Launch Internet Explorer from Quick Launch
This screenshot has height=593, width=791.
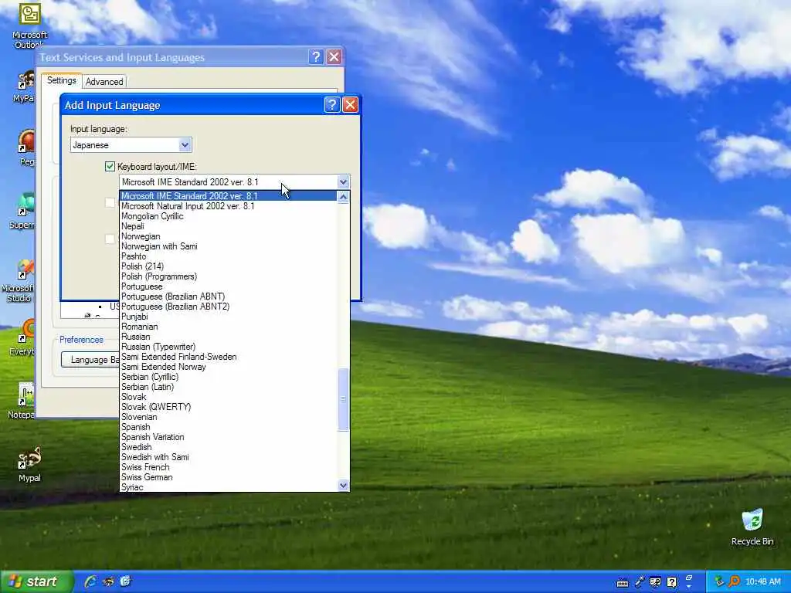click(x=90, y=581)
